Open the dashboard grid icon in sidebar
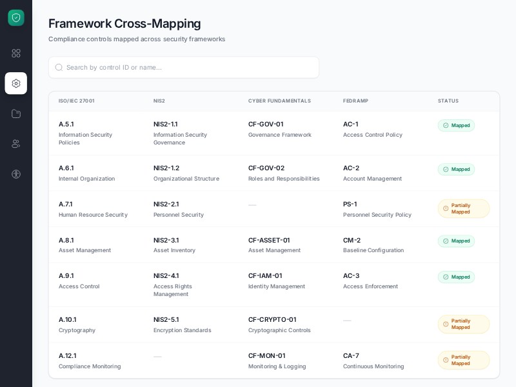This screenshot has width=516, height=387. pyautogui.click(x=16, y=54)
